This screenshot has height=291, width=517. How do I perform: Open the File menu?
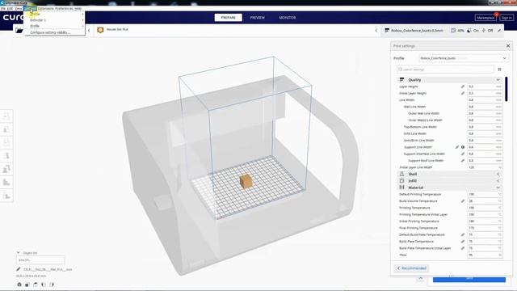click(x=3, y=8)
